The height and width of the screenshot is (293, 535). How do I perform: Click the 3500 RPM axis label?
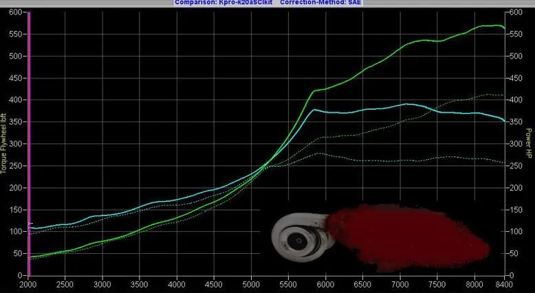[139, 285]
